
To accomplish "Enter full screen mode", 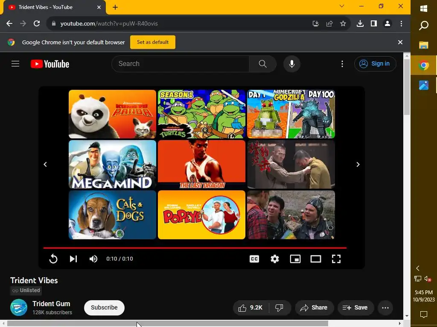I will (336, 259).
